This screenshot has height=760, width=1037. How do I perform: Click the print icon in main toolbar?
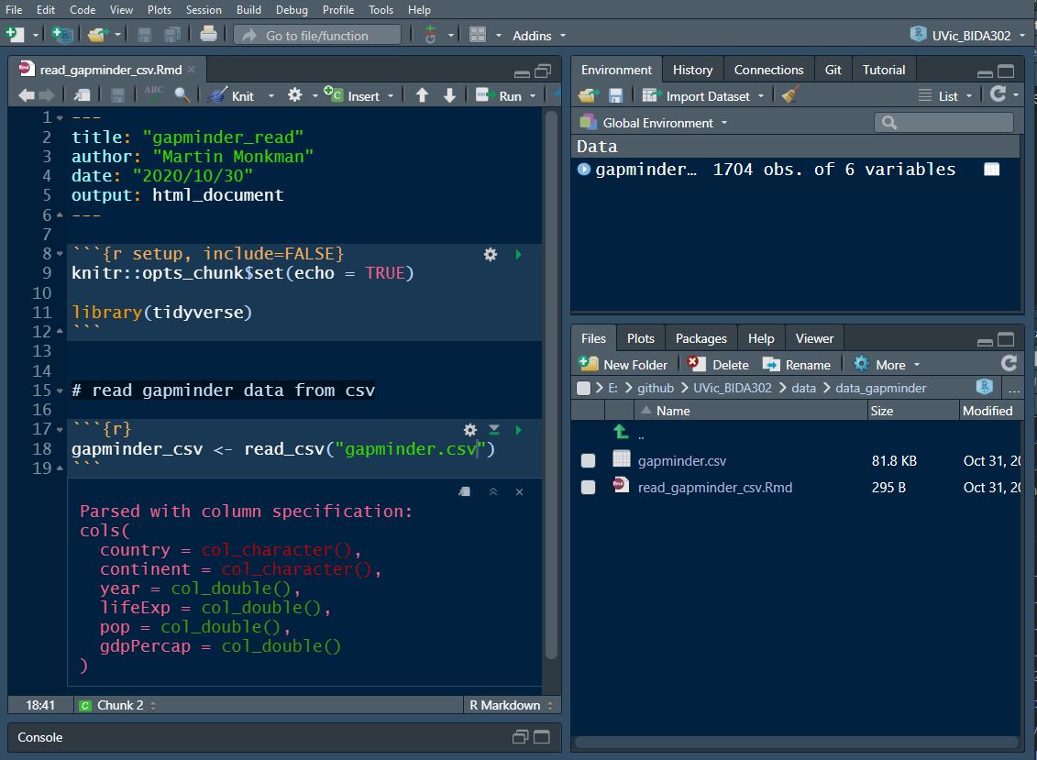click(208, 35)
